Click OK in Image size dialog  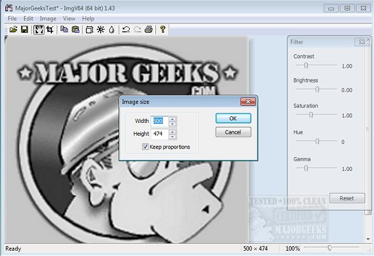pos(233,118)
